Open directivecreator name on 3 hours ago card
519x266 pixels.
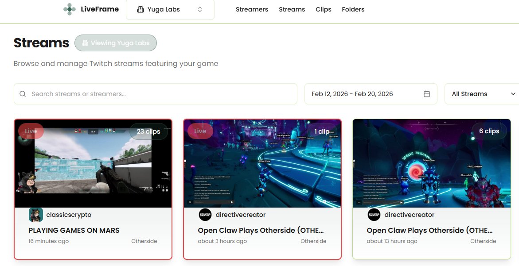(241, 215)
